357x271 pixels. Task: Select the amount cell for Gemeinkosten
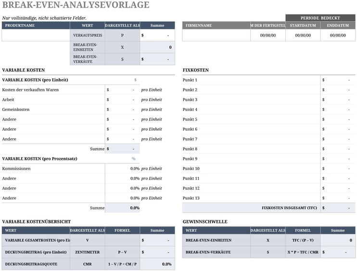tap(122, 110)
